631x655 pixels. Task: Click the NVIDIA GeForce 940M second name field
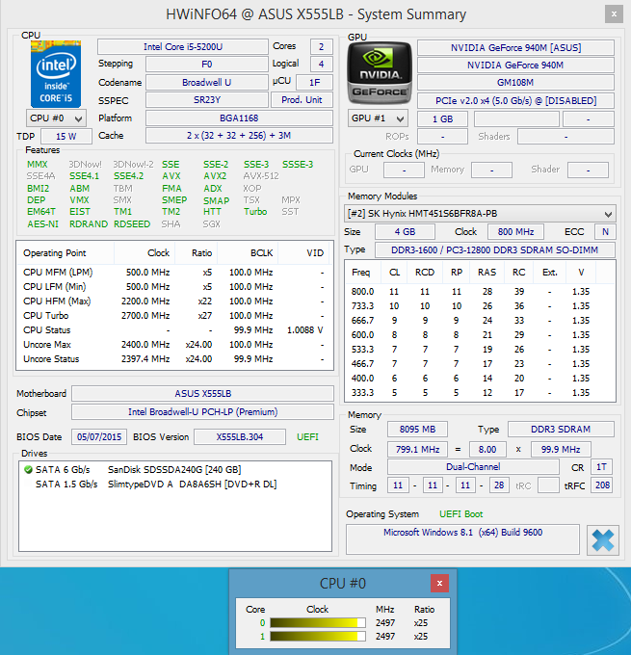coord(515,65)
